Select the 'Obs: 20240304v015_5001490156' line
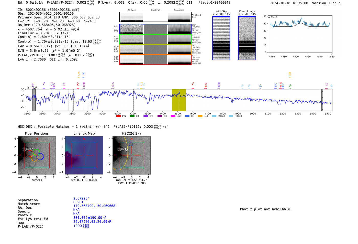Image resolution: width=358 pixels, height=244 pixels. click(46, 14)
